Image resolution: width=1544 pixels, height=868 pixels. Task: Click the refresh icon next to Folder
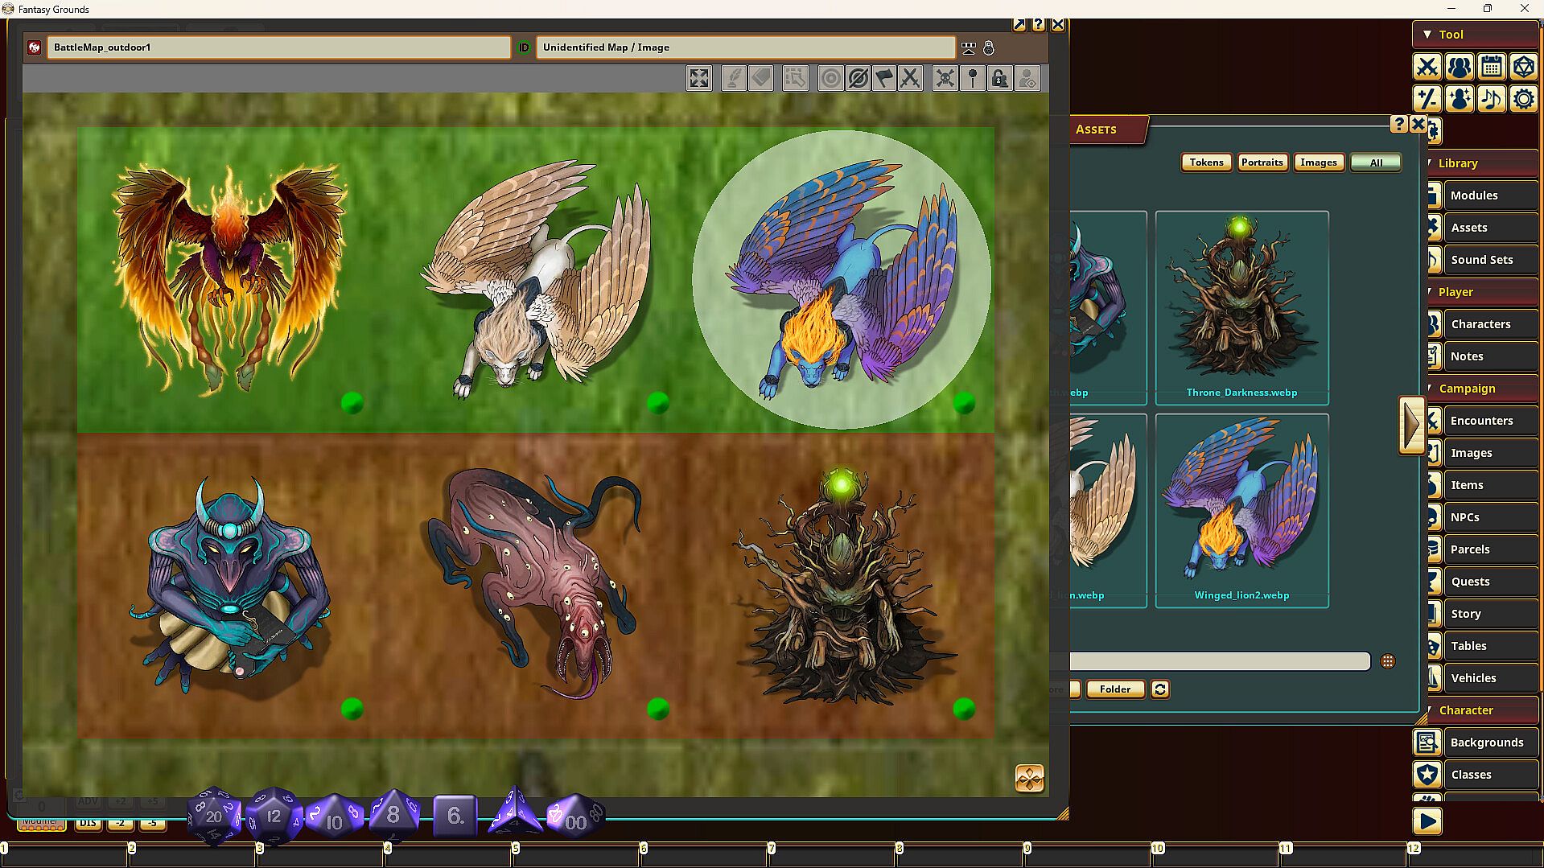pyautogui.click(x=1159, y=689)
